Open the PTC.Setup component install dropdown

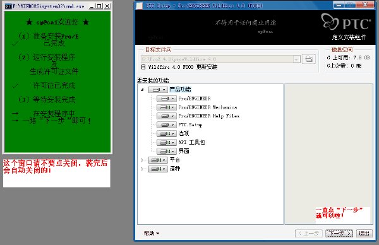(167, 125)
